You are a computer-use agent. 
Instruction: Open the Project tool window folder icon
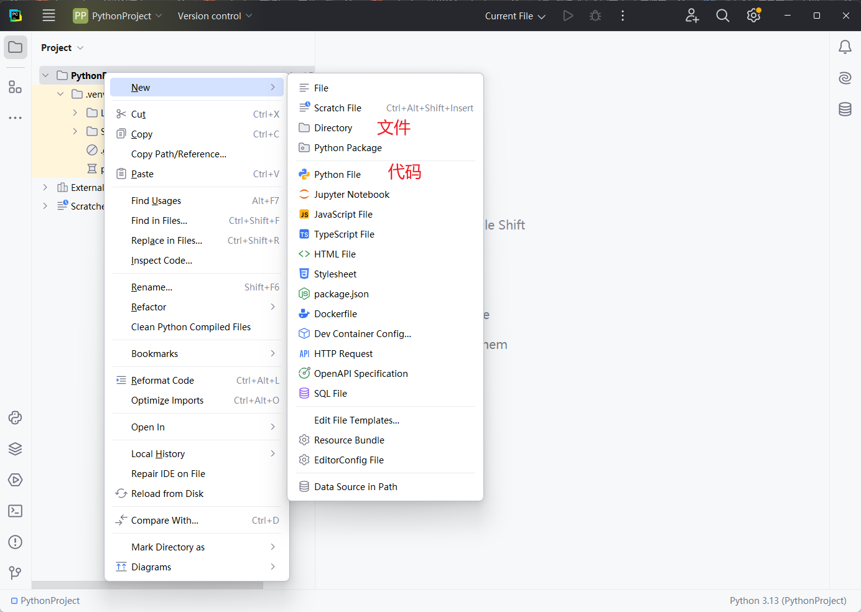coord(16,47)
